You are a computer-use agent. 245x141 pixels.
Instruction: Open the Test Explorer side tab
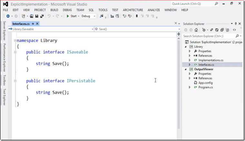[5, 97]
